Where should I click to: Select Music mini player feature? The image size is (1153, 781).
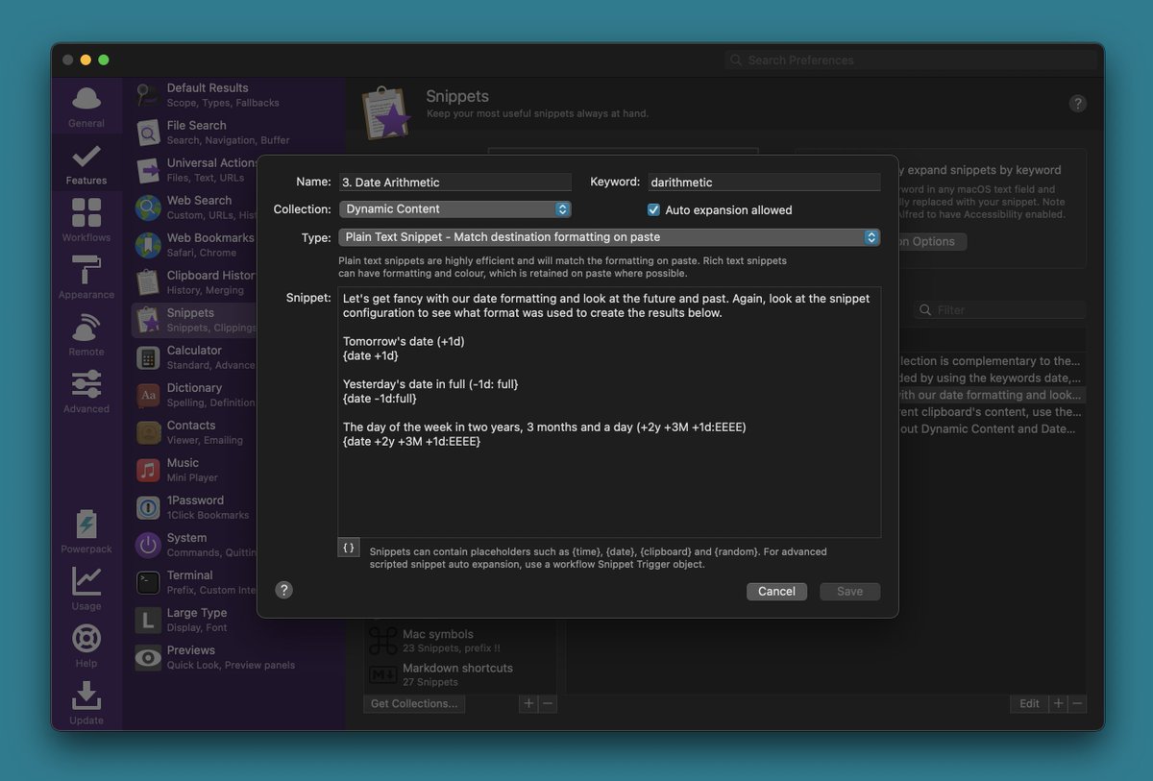pyautogui.click(x=196, y=470)
